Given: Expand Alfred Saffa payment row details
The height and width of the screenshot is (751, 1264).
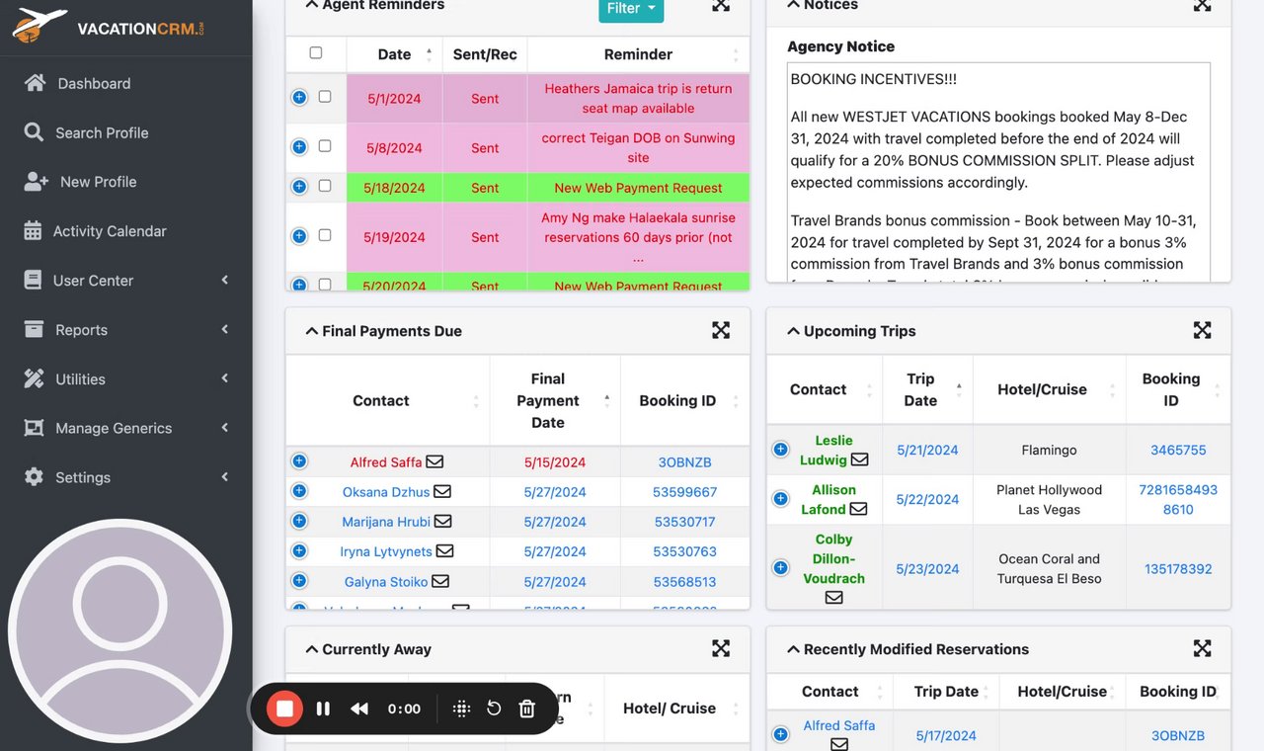Looking at the screenshot, I should coord(299,461).
